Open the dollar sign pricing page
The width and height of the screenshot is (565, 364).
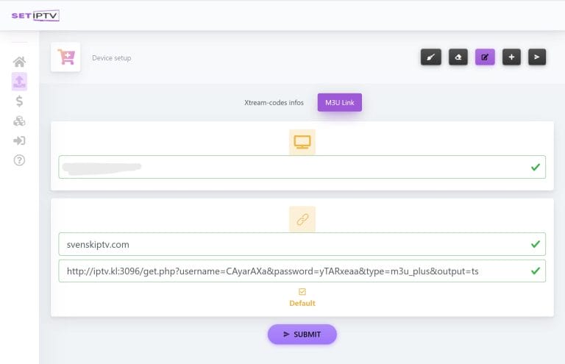(20, 101)
